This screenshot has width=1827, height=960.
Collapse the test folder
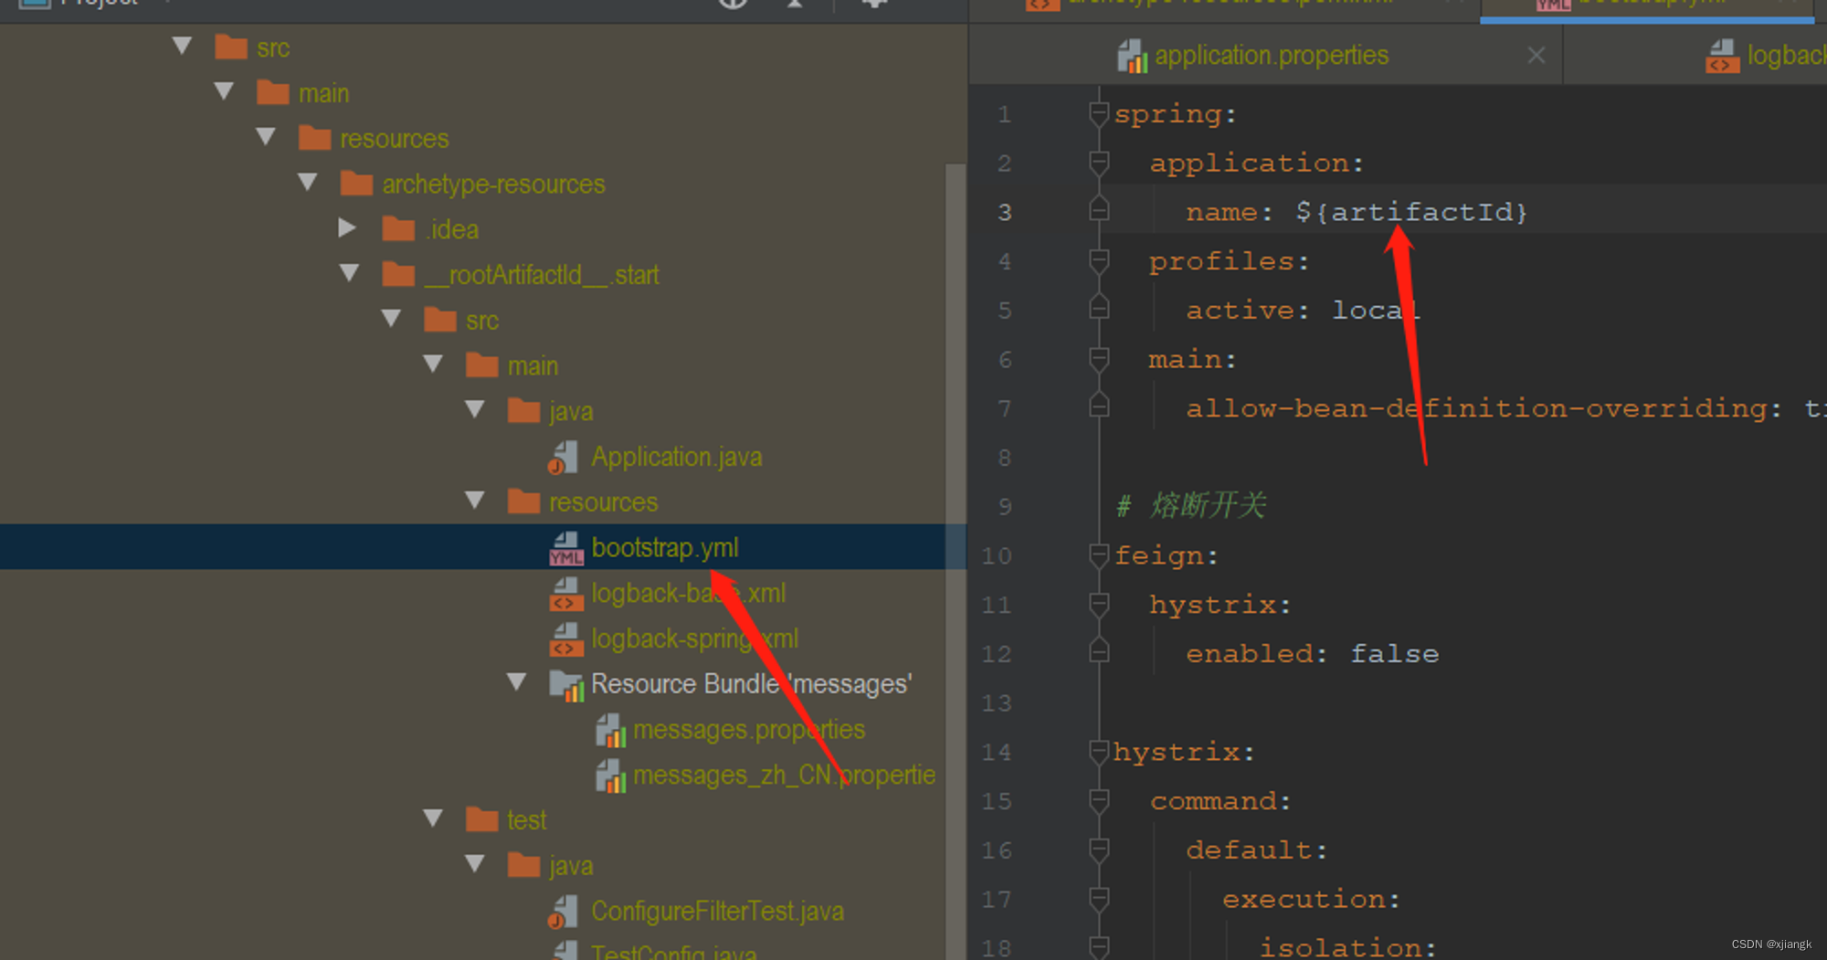434,818
